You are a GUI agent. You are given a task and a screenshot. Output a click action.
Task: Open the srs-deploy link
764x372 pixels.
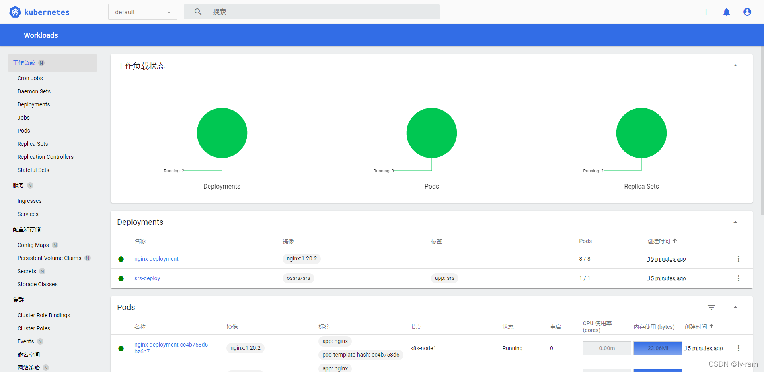click(147, 278)
